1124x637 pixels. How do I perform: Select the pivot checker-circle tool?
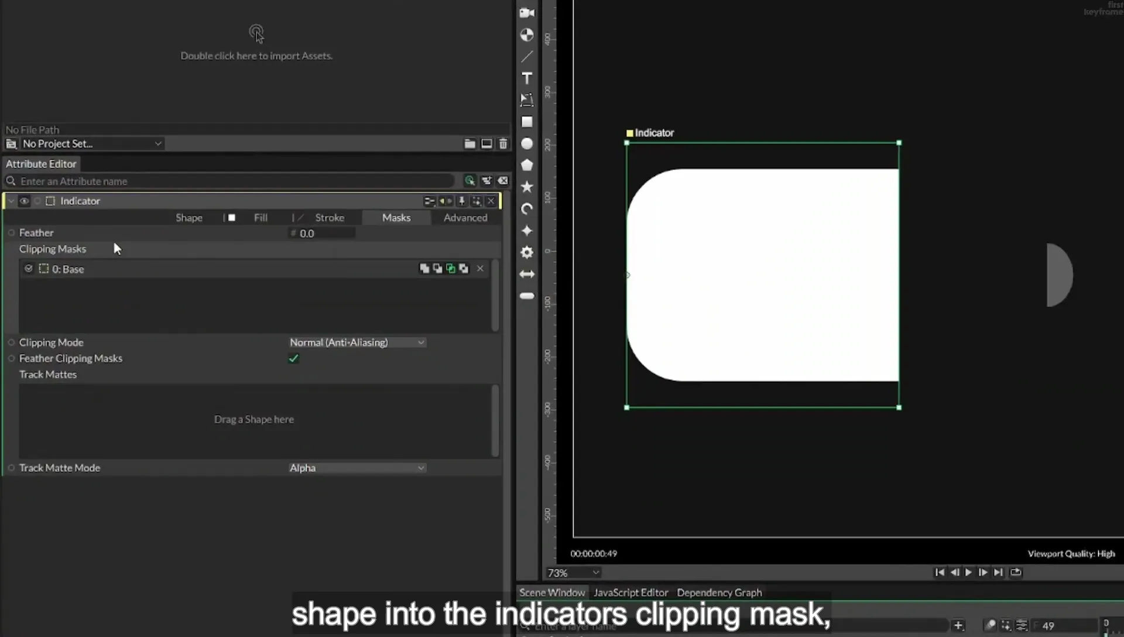point(527,35)
